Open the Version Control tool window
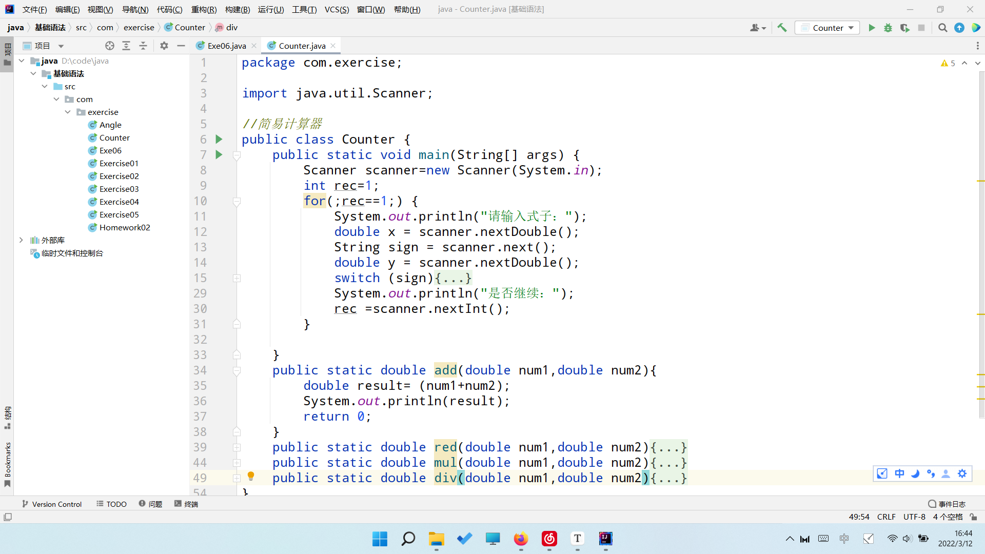The width and height of the screenshot is (985, 554). click(x=52, y=504)
